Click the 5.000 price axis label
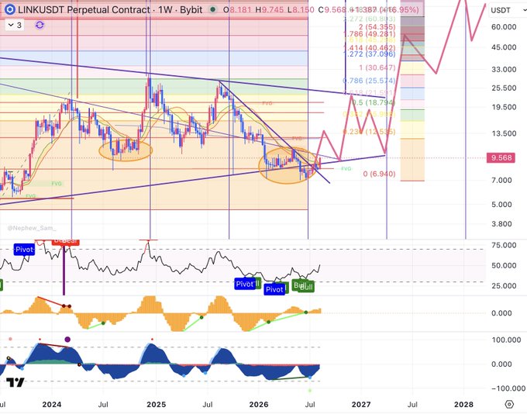The image size is (527, 414). click(501, 205)
